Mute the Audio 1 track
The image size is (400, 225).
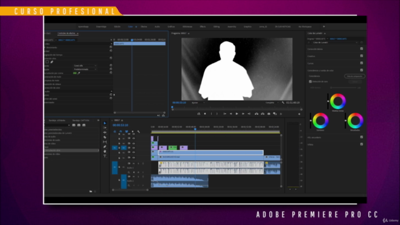click(x=133, y=164)
